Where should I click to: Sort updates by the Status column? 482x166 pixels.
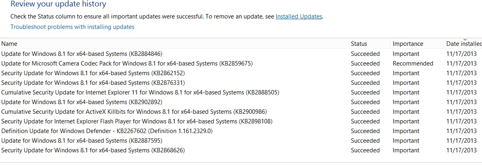coord(359,44)
